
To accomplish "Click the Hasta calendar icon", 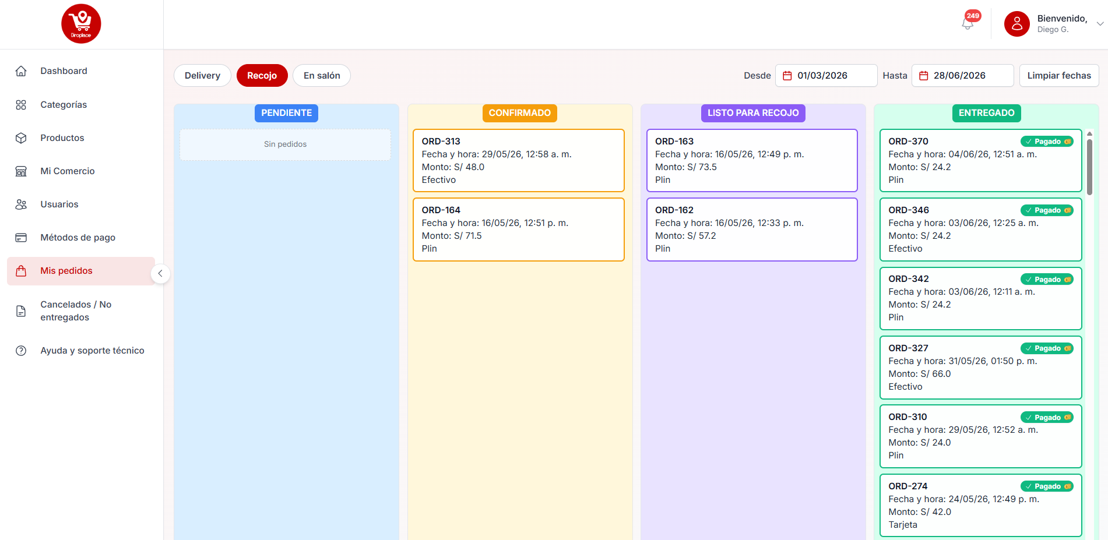I will (923, 76).
